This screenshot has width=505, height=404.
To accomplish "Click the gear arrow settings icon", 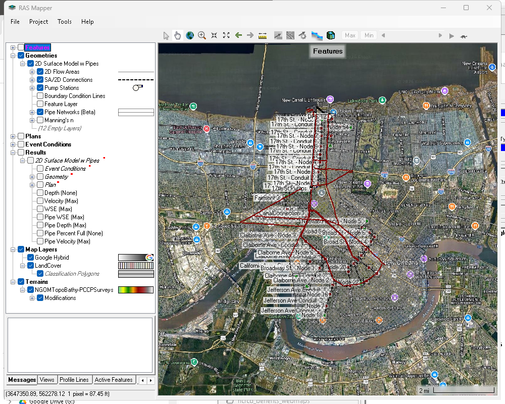I will 302,35.
